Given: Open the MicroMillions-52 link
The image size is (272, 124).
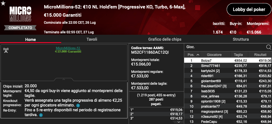Looking at the screenshot, I should pos(68,48).
